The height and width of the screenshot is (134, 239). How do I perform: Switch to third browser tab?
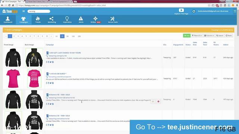click(61, 1)
